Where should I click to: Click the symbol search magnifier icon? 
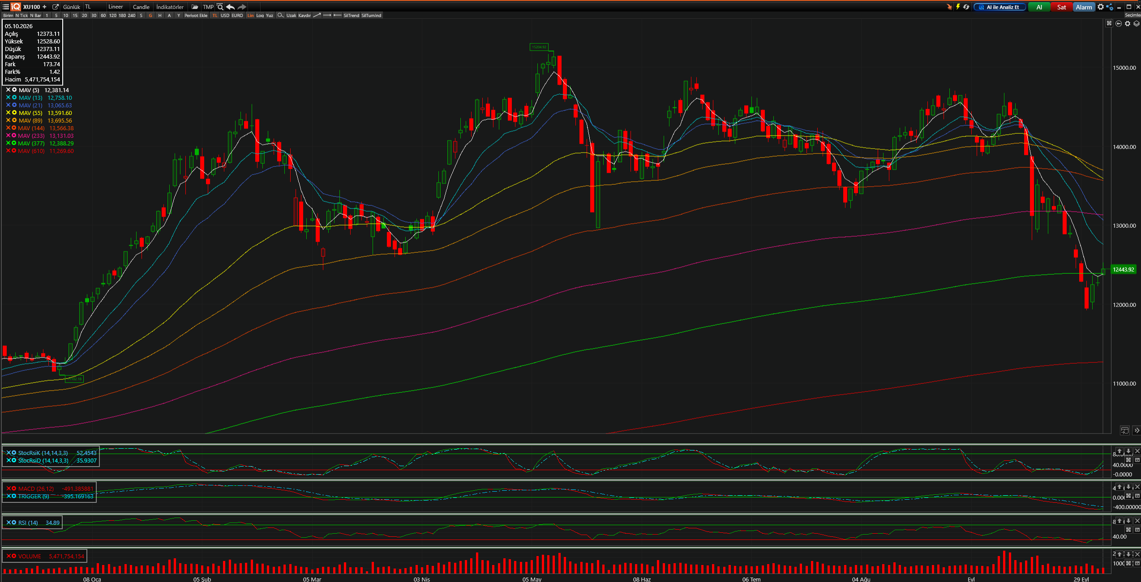[220, 7]
